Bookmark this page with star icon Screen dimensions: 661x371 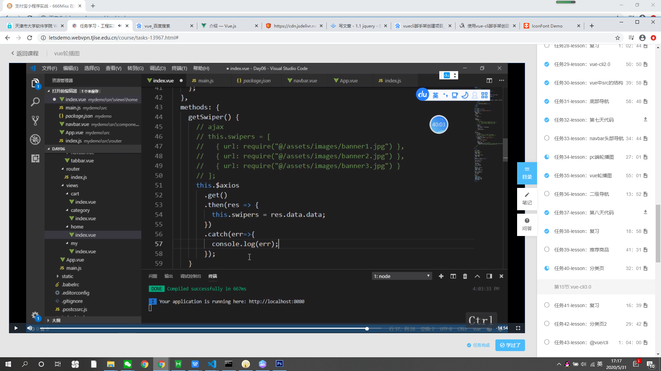pyautogui.click(x=617, y=38)
